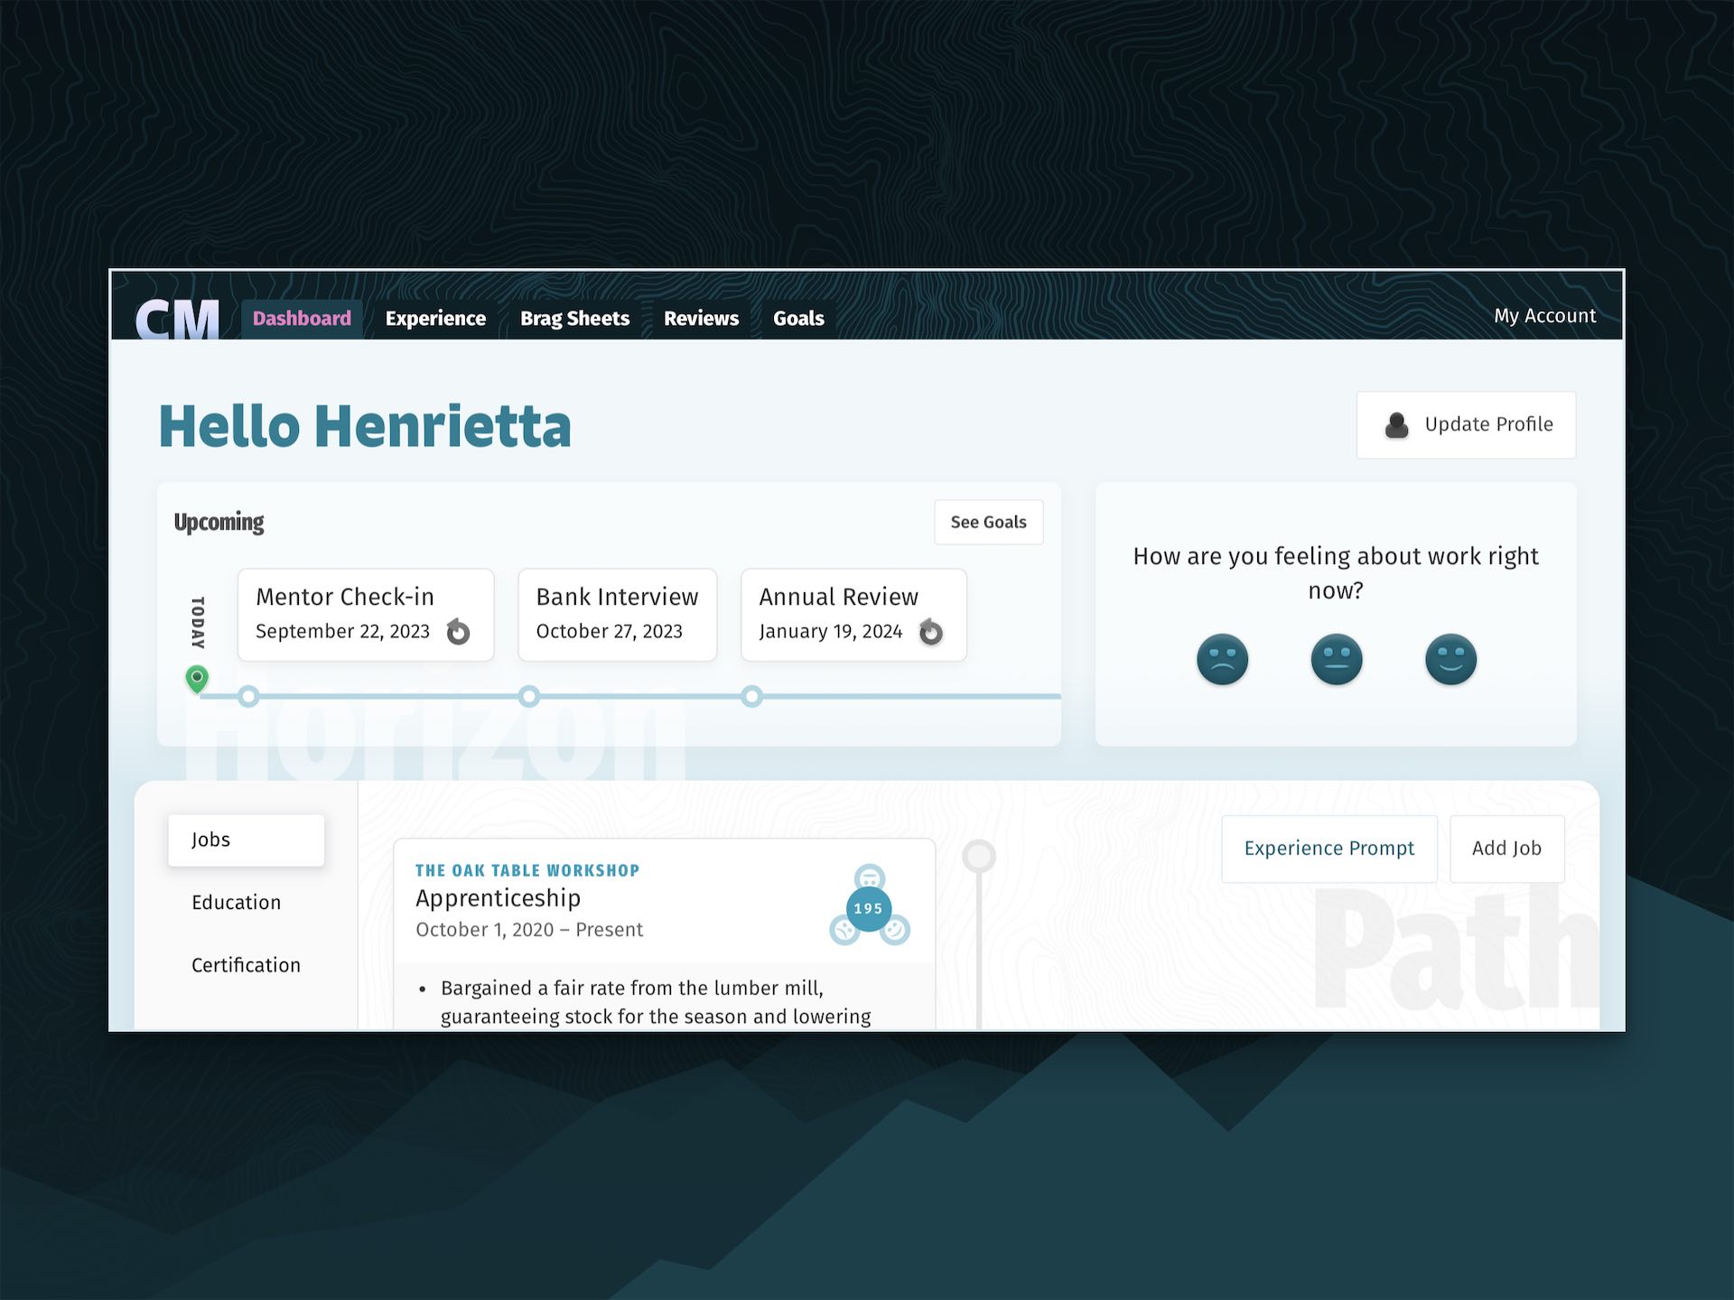This screenshot has height=1300, width=1734.
Task: Select the happy face feeling option
Action: pyautogui.click(x=1450, y=659)
